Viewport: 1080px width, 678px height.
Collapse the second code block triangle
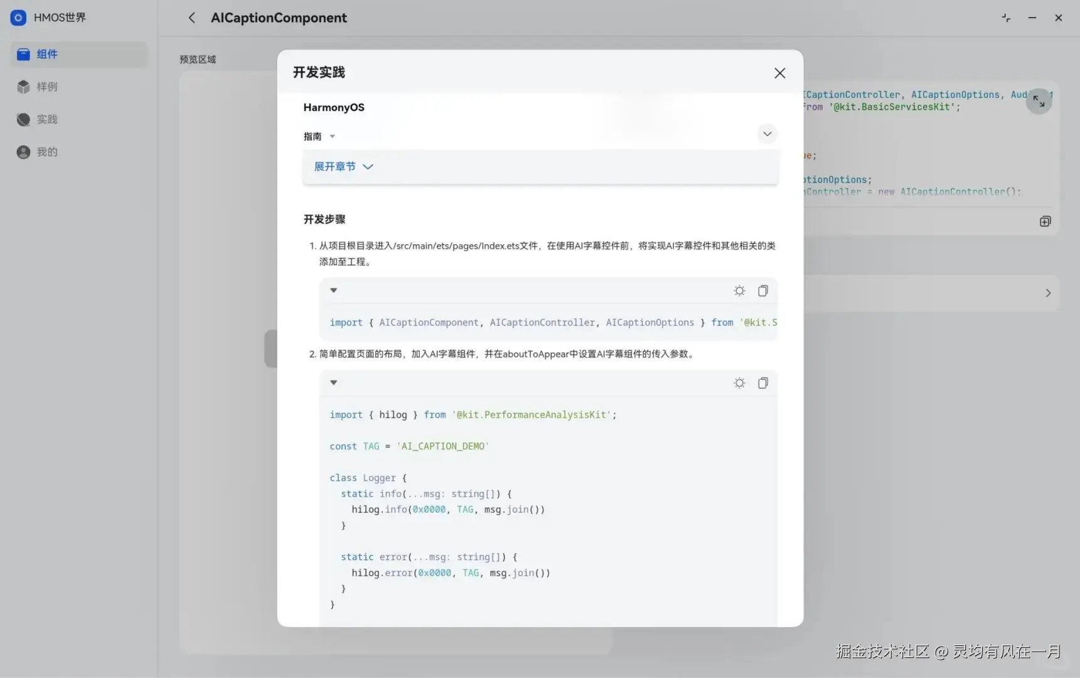333,382
